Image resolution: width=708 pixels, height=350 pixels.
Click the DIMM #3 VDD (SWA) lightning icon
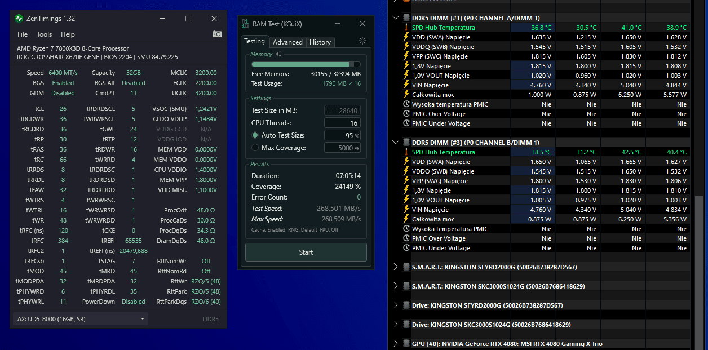pyautogui.click(x=406, y=162)
